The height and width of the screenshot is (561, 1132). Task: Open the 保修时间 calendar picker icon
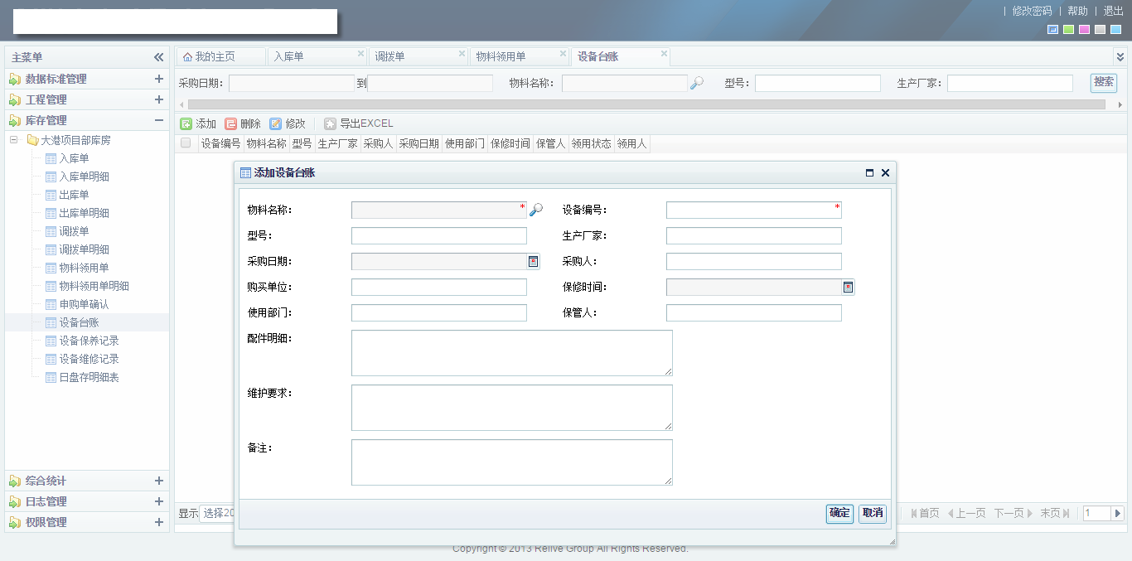point(849,288)
